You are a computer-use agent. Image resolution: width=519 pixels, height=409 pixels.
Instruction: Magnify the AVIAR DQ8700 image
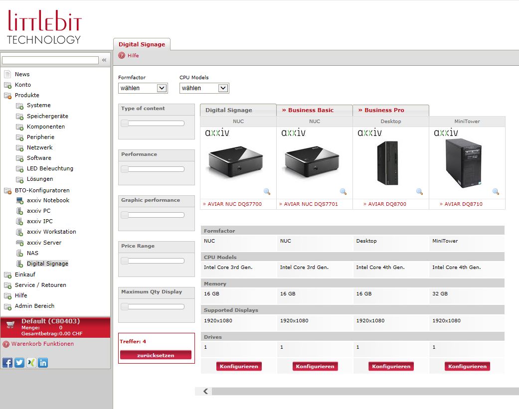pyautogui.click(x=419, y=191)
